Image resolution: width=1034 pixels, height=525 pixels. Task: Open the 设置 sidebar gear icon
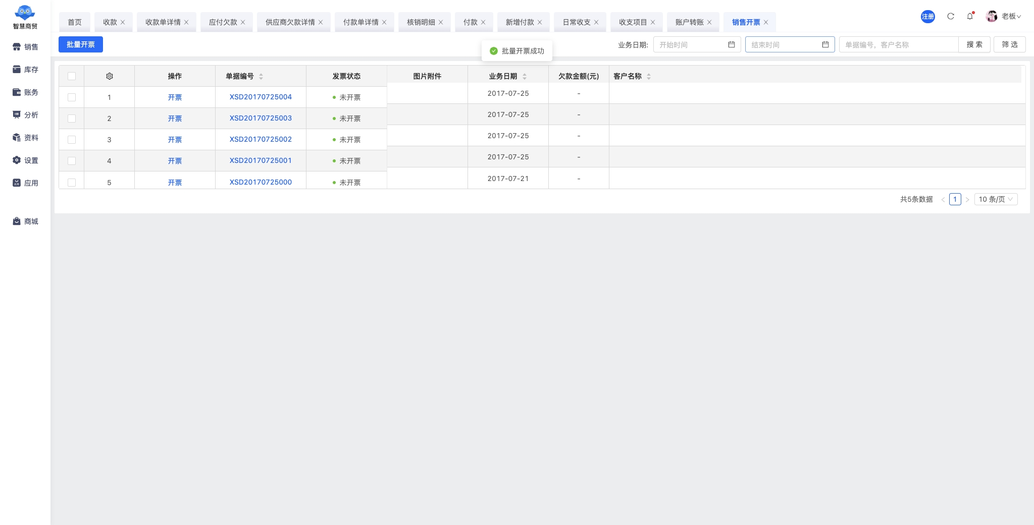17,160
